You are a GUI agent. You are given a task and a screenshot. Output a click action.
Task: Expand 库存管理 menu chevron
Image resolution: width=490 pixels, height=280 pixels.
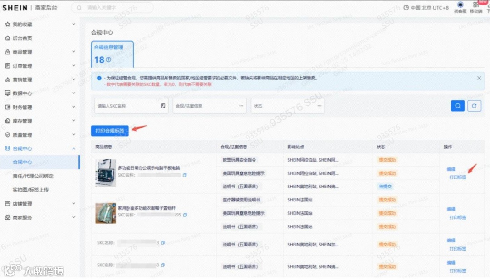click(74, 121)
